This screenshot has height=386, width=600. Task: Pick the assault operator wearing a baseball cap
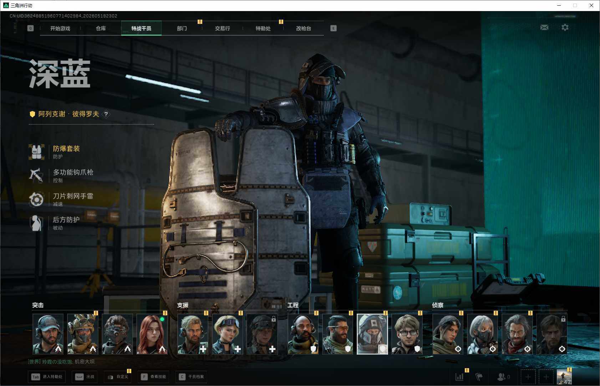pyautogui.click(x=48, y=334)
